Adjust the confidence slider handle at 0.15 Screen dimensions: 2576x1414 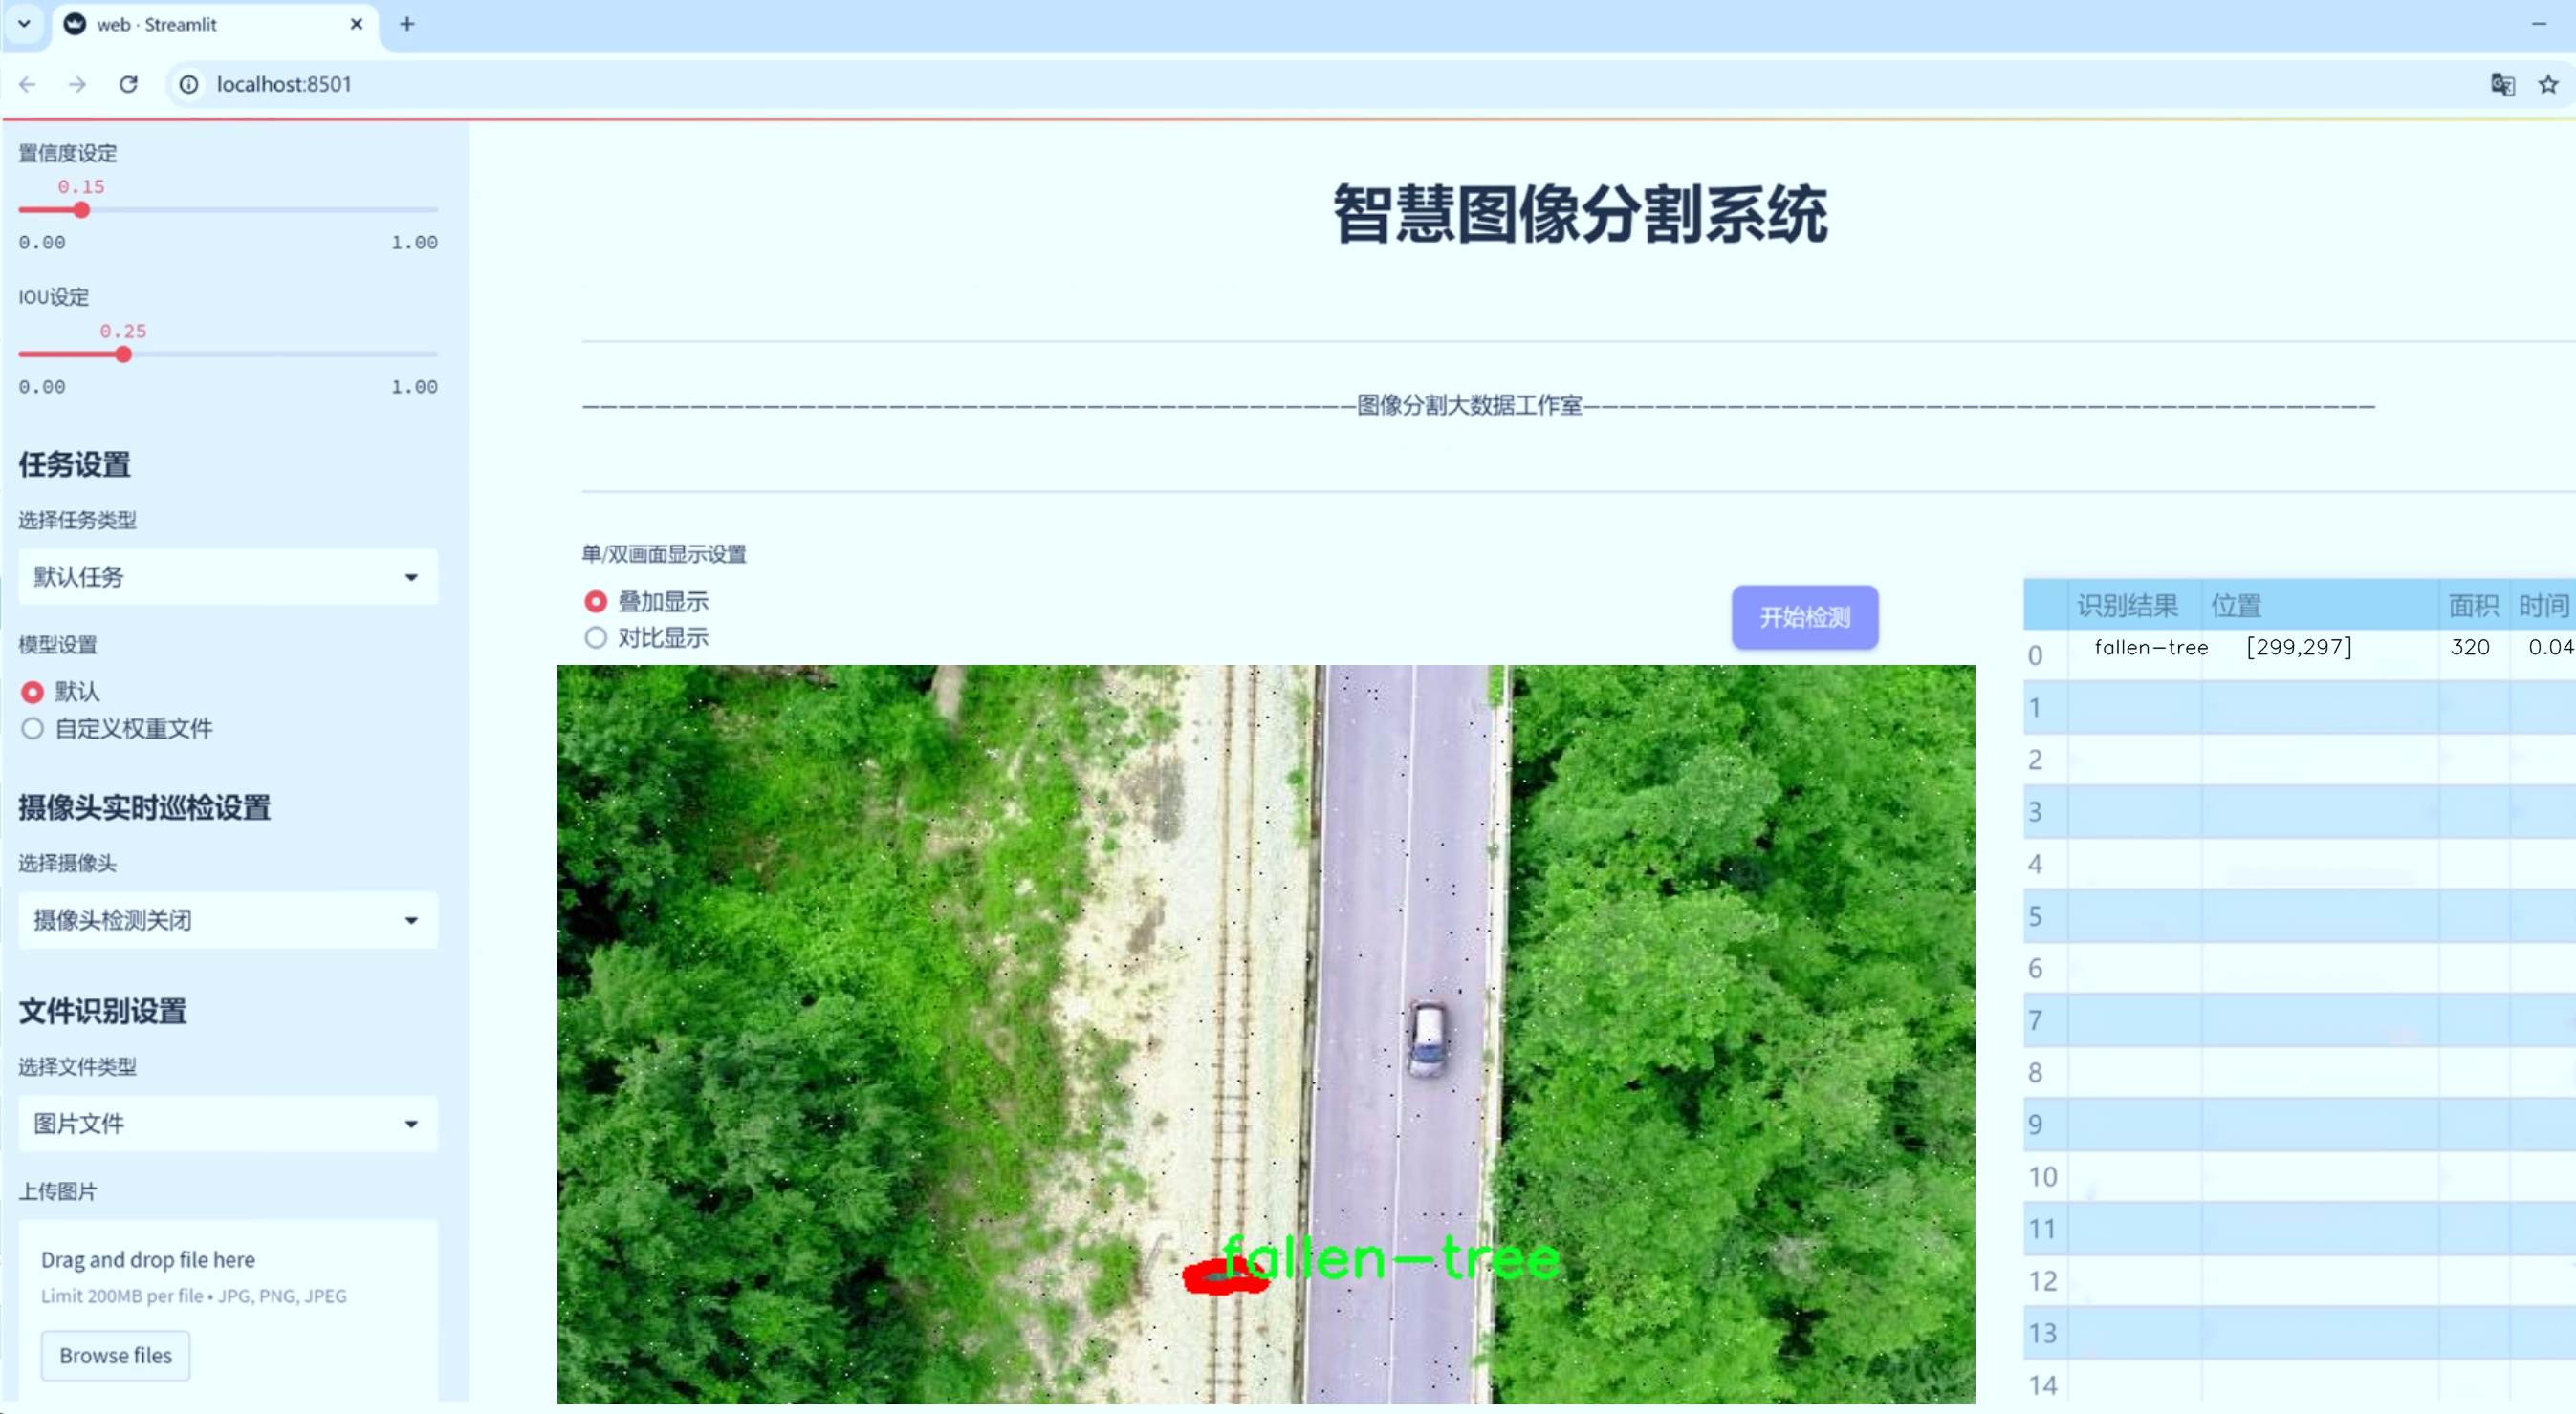coord(82,210)
